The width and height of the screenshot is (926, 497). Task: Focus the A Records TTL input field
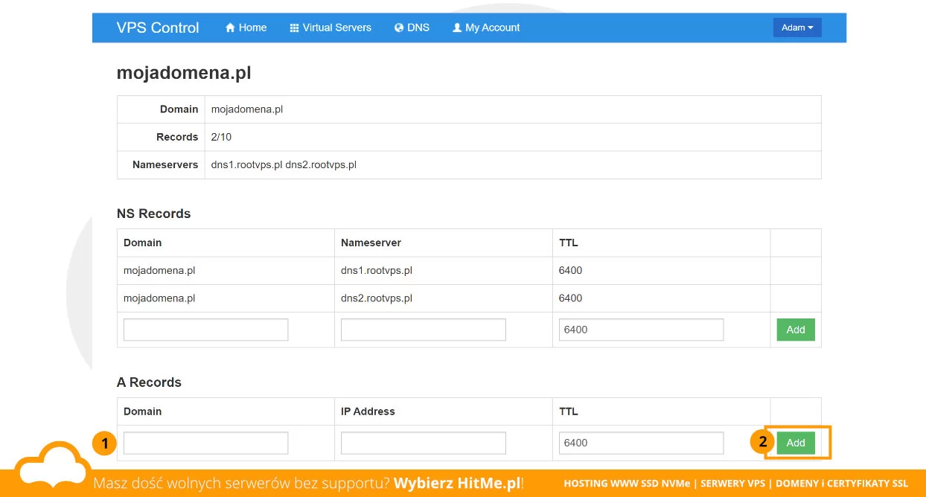pos(641,443)
